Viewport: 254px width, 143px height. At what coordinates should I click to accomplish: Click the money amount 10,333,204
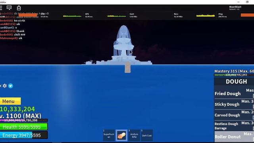click(17, 109)
